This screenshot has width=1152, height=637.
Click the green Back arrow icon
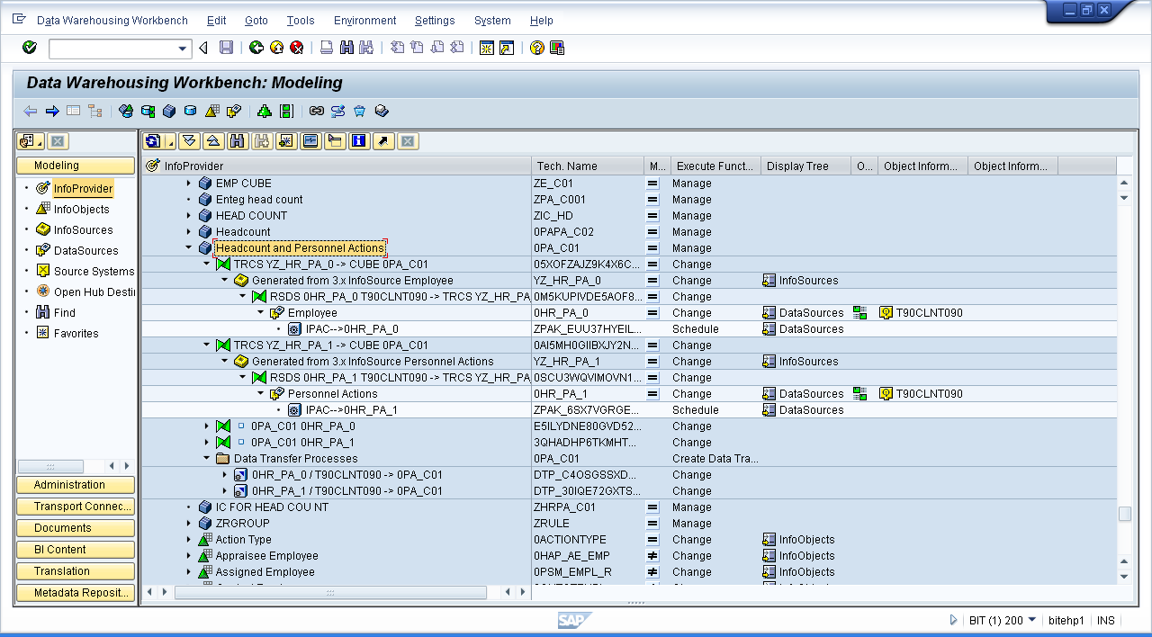coord(256,48)
